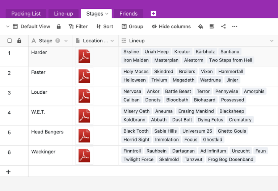Click the Dying Fetus lineup tag
The width and height of the screenshot is (278, 191).
pyautogui.click(x=210, y=120)
